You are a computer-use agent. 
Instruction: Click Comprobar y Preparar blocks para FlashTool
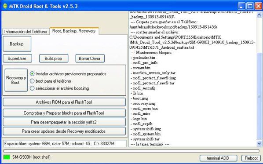click(x=64, y=113)
